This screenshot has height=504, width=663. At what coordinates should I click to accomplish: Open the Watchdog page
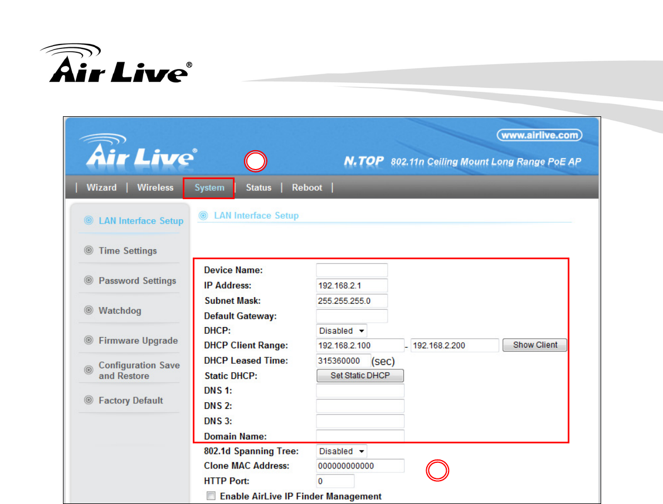click(120, 310)
